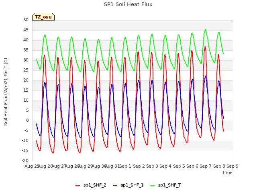Click the Sep 5 date tick label
The height and width of the screenshot is (193, 257).
[179, 166]
